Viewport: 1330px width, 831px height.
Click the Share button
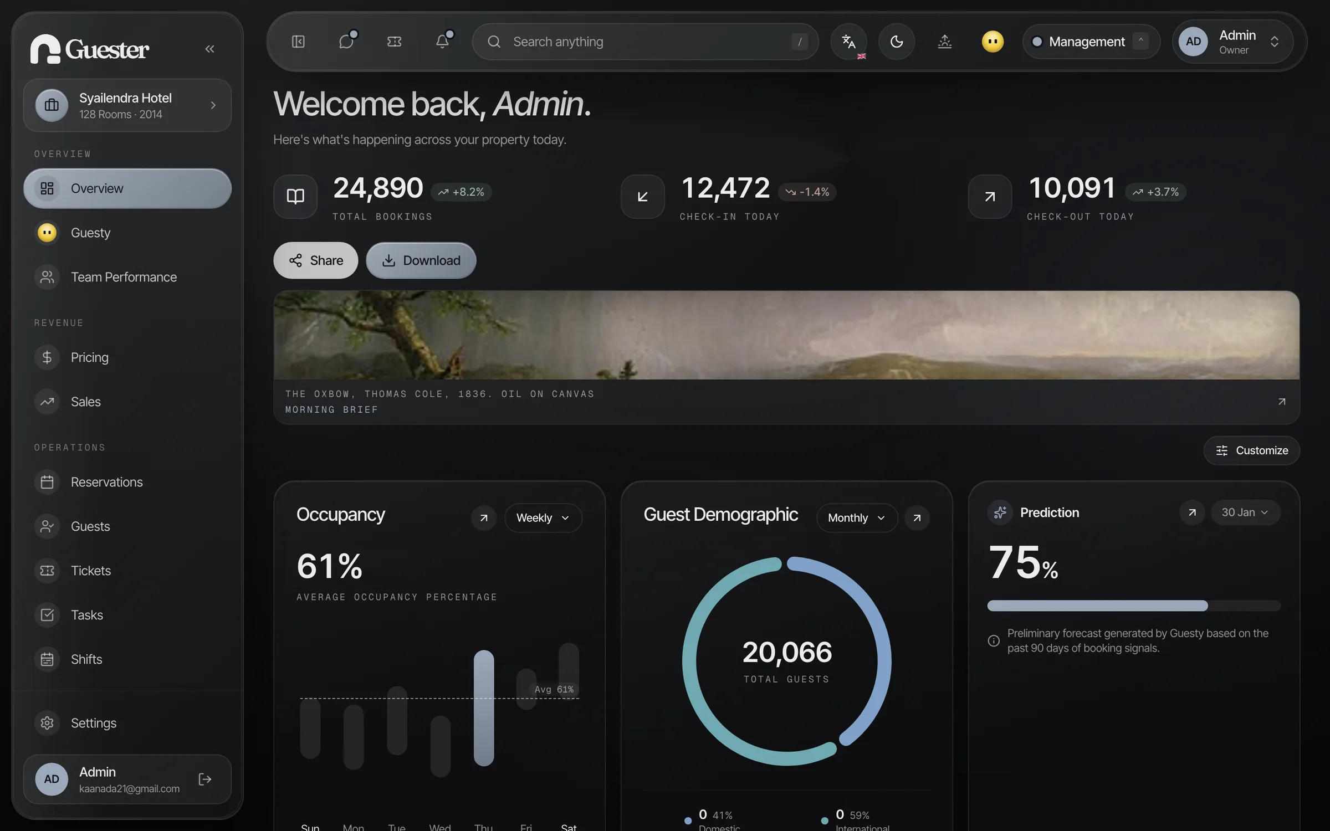(x=316, y=260)
